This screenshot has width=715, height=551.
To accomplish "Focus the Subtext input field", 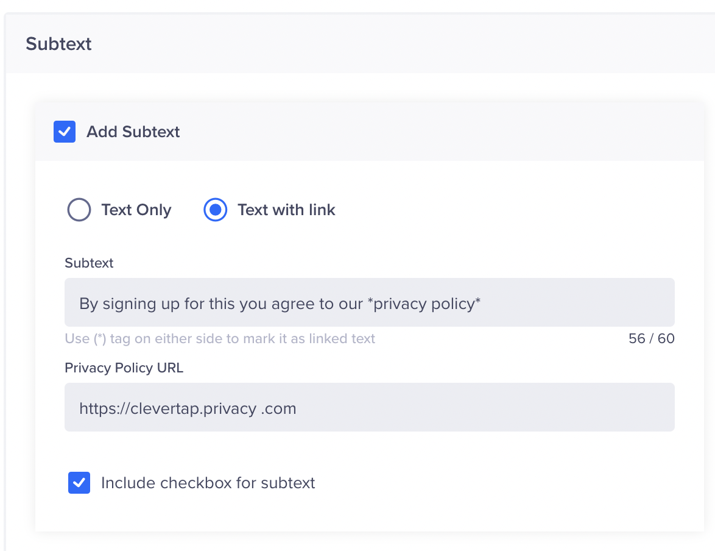I will coord(369,303).
